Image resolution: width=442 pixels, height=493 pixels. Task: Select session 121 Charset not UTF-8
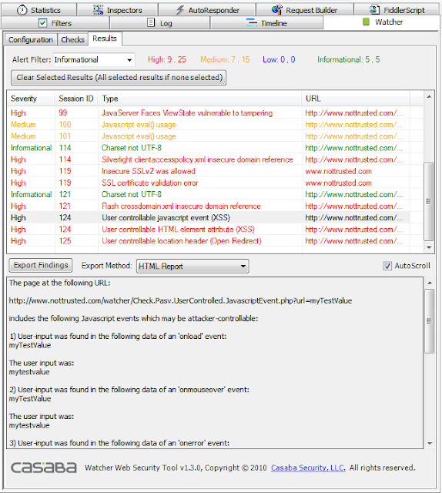point(209,194)
